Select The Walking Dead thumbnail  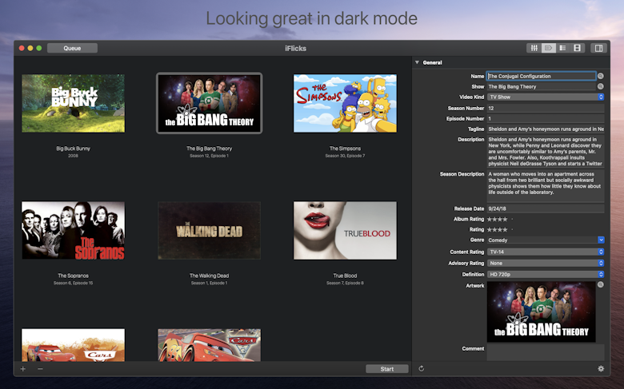point(210,231)
